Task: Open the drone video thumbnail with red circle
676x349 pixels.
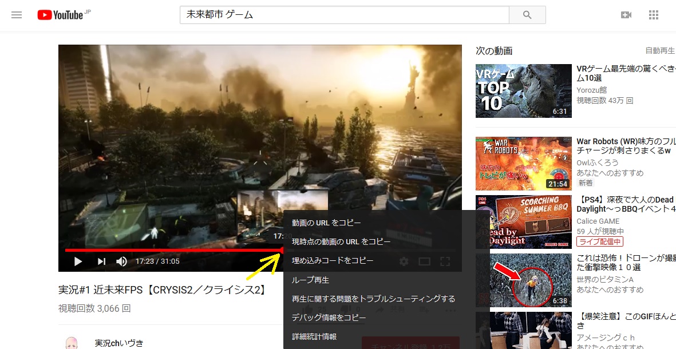Action: [x=523, y=280]
